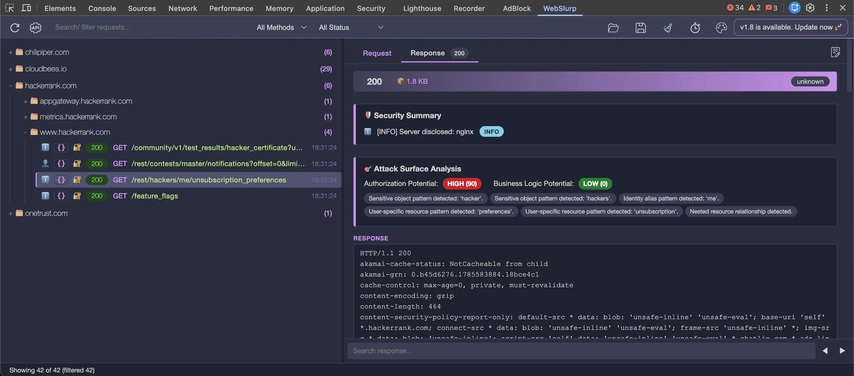Click previous search result arrow
The height and width of the screenshot is (376, 854).
coord(825,351)
